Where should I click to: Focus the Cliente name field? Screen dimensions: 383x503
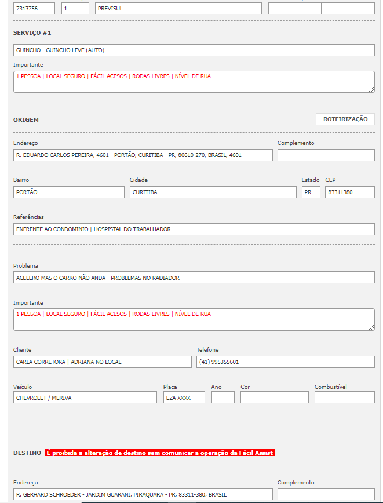click(102, 362)
